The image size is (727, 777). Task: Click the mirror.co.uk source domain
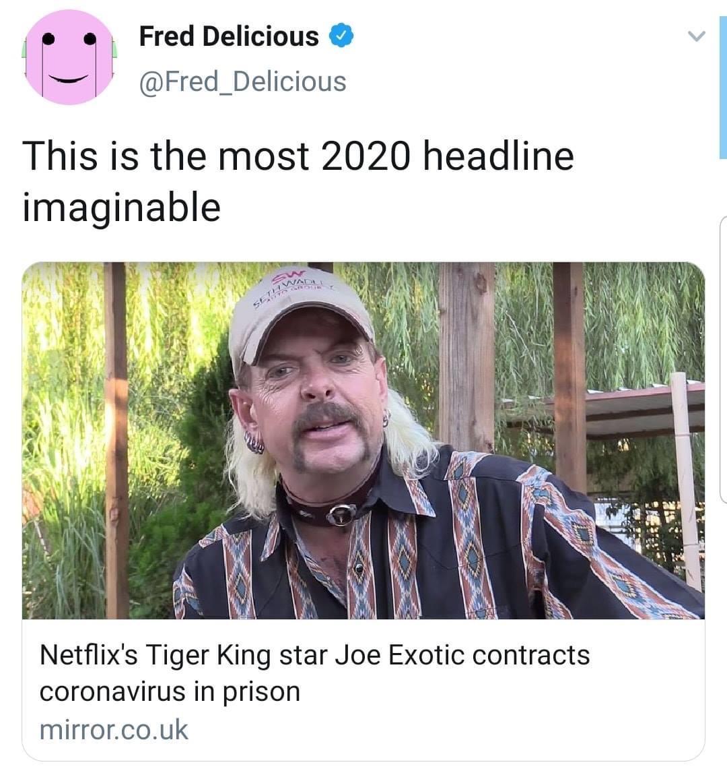[x=114, y=730]
